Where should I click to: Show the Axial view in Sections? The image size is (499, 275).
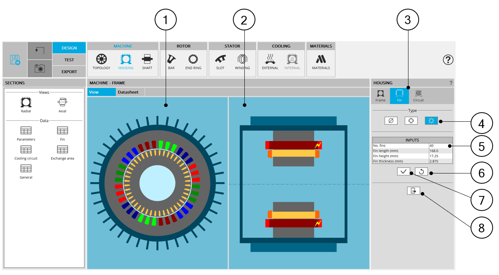(x=62, y=105)
